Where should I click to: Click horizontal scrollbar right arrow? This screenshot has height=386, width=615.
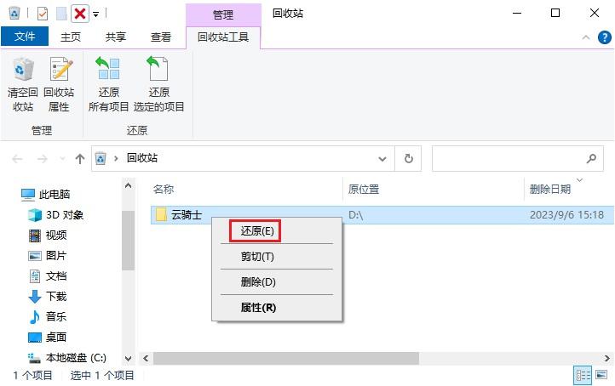[606, 358]
